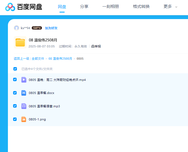
Task: Click the yellow shared folder icon
Action: coord(20,42)
